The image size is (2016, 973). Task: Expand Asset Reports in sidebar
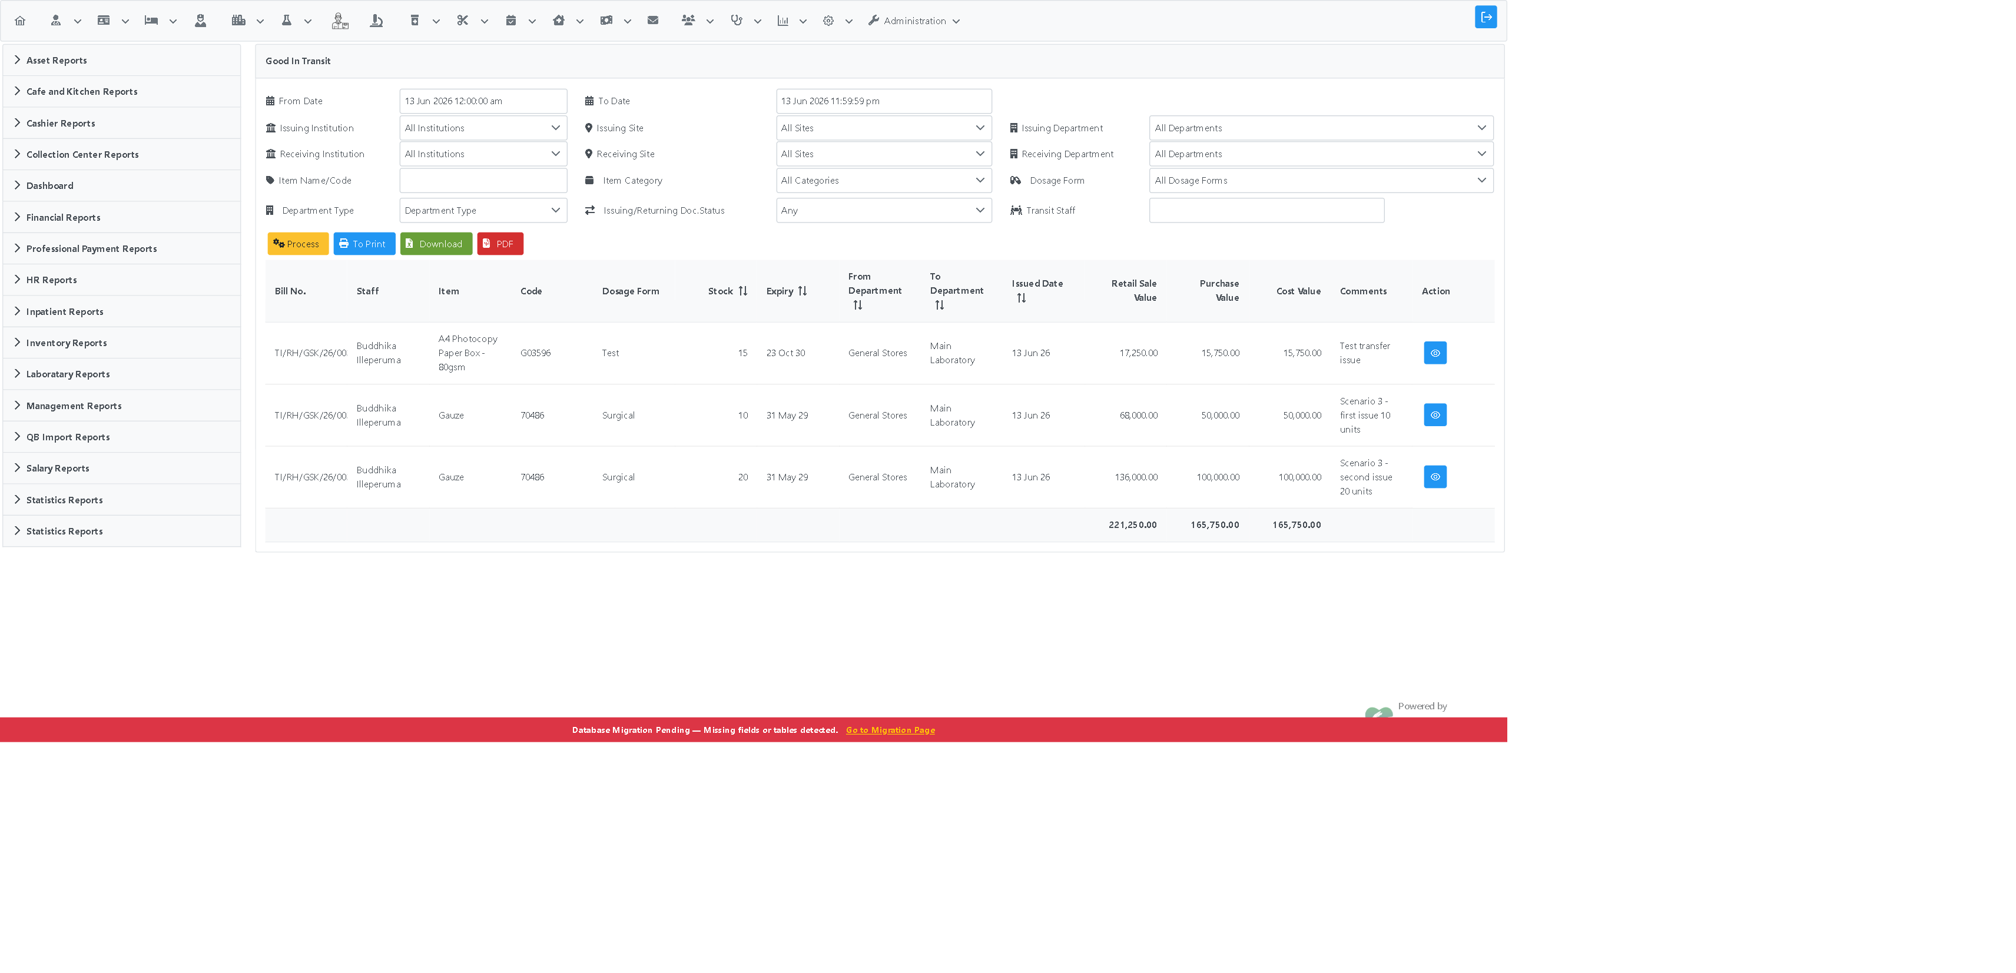pyautogui.click(x=122, y=60)
